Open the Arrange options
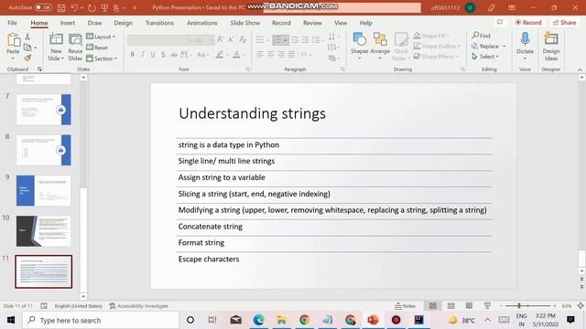The width and height of the screenshot is (586, 329). click(380, 46)
